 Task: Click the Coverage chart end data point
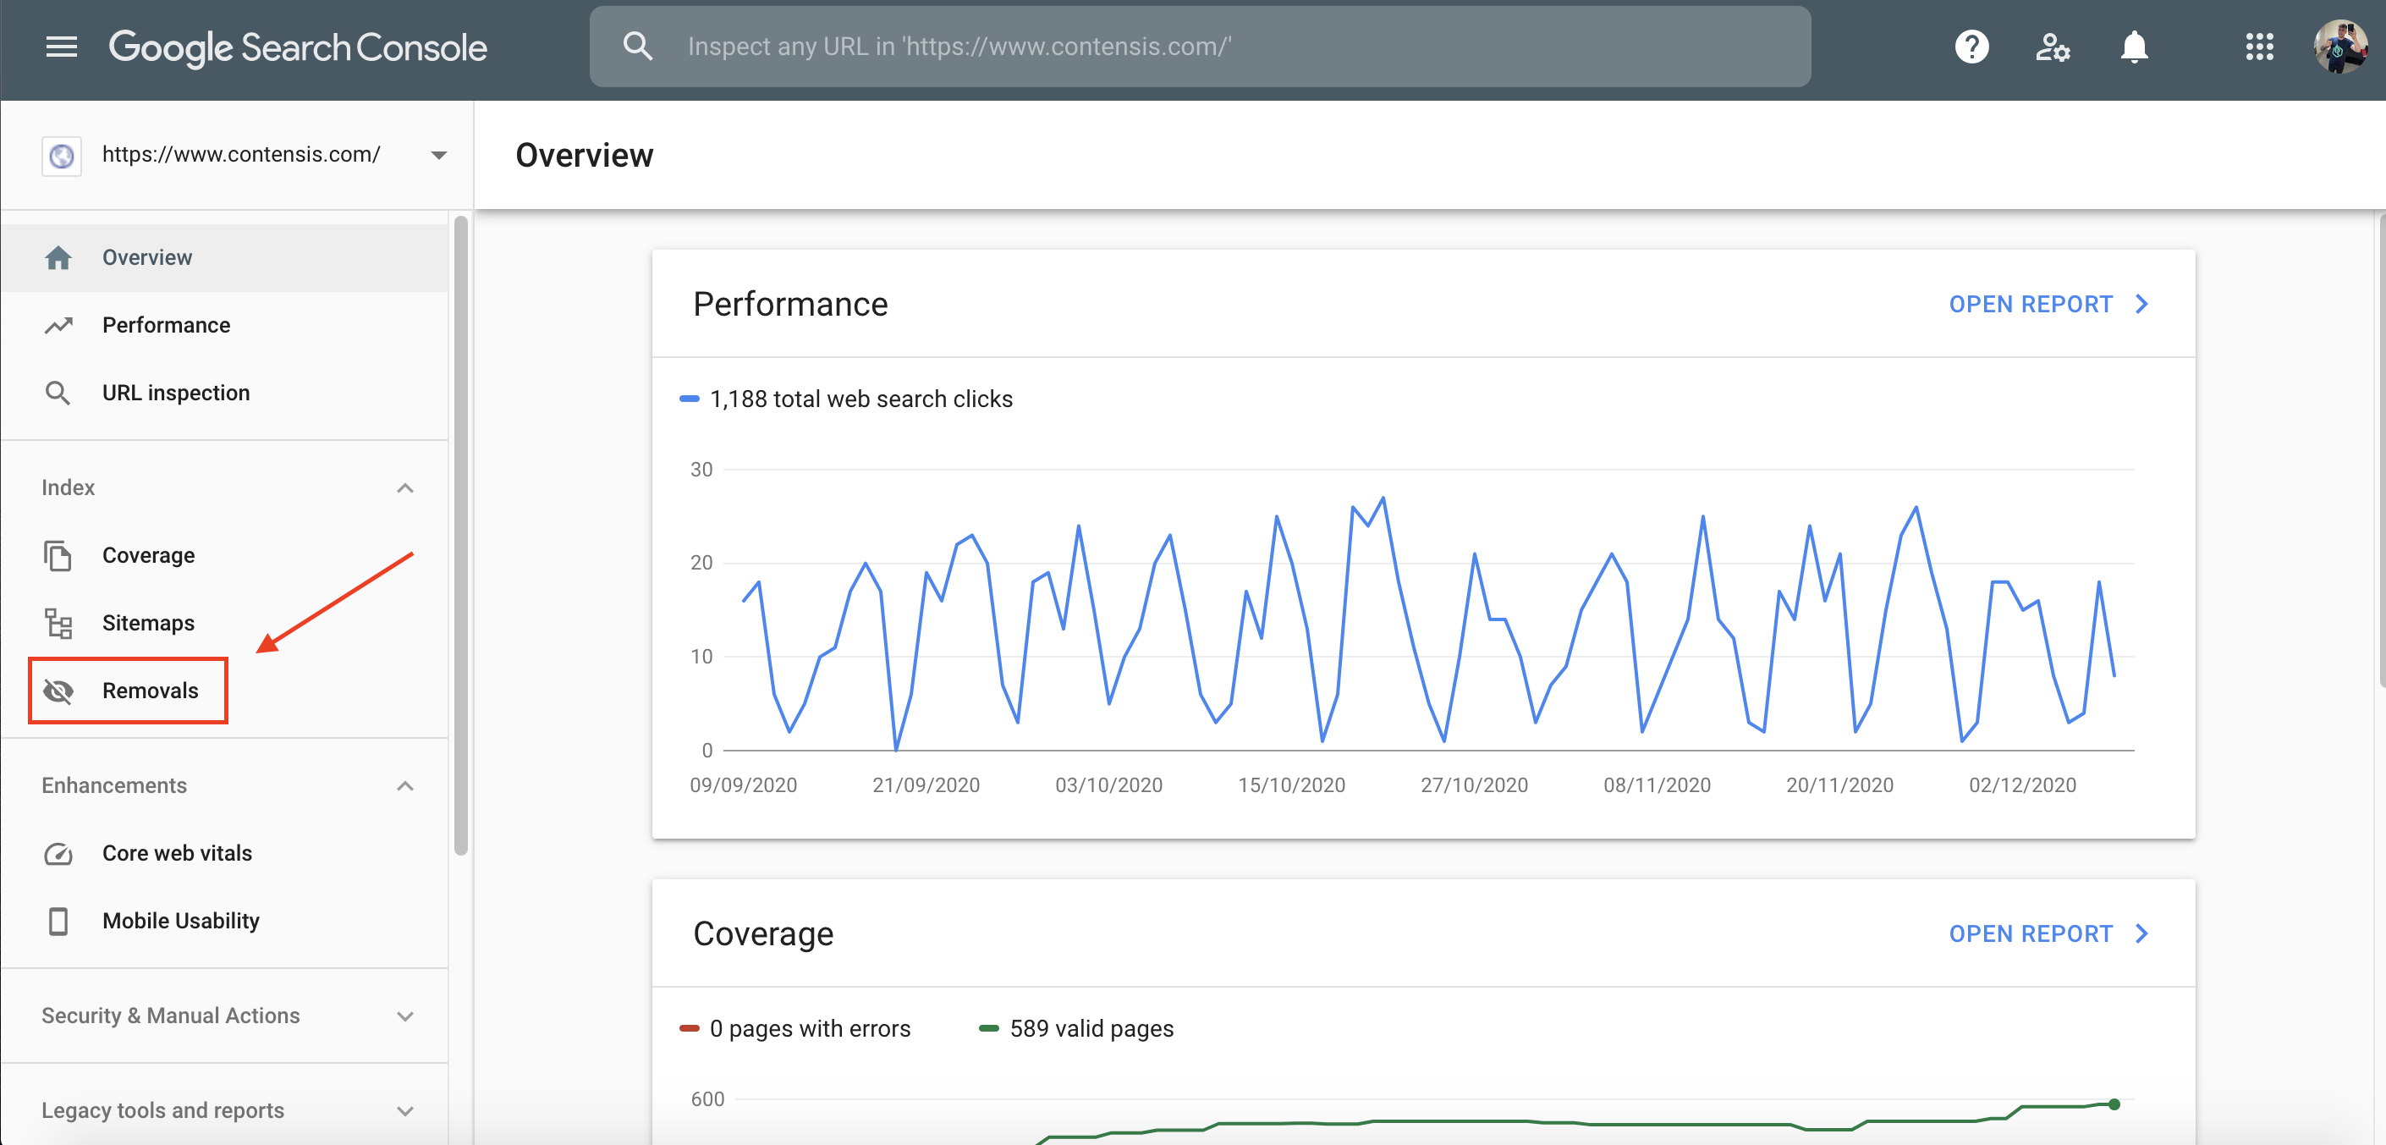point(2114,1104)
